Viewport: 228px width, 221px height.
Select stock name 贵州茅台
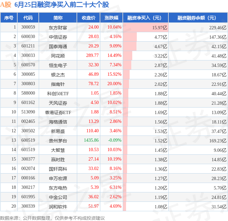(x=58, y=141)
